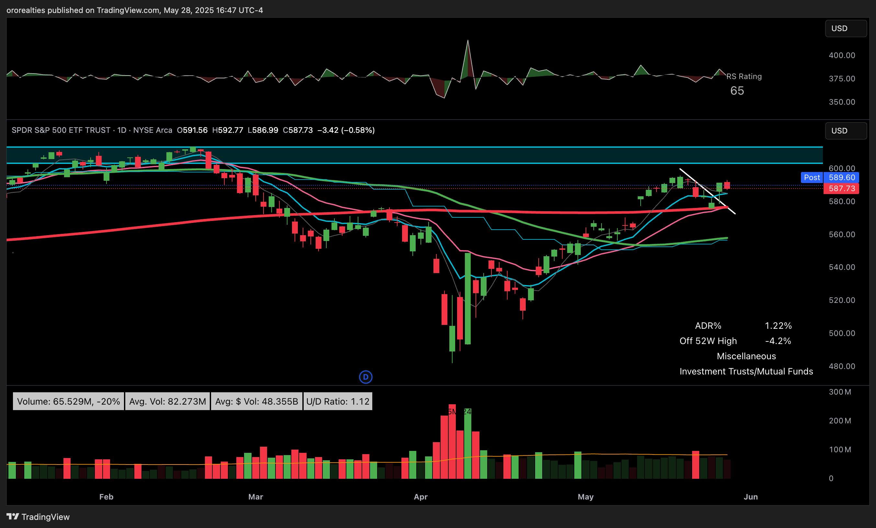Click the Feb label on time axis
Screen dimensions: 876x528
pyautogui.click(x=106, y=497)
